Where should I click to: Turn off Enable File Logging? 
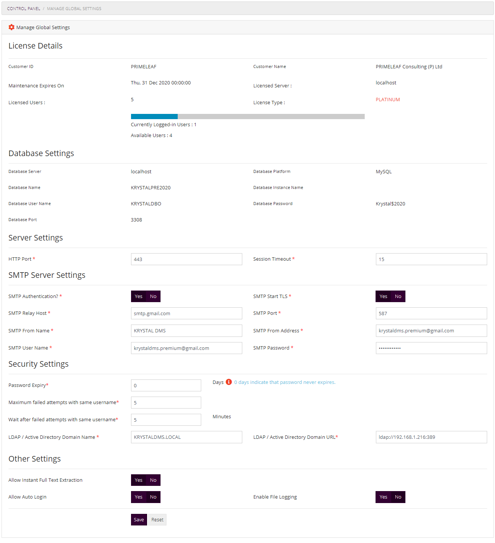point(398,497)
